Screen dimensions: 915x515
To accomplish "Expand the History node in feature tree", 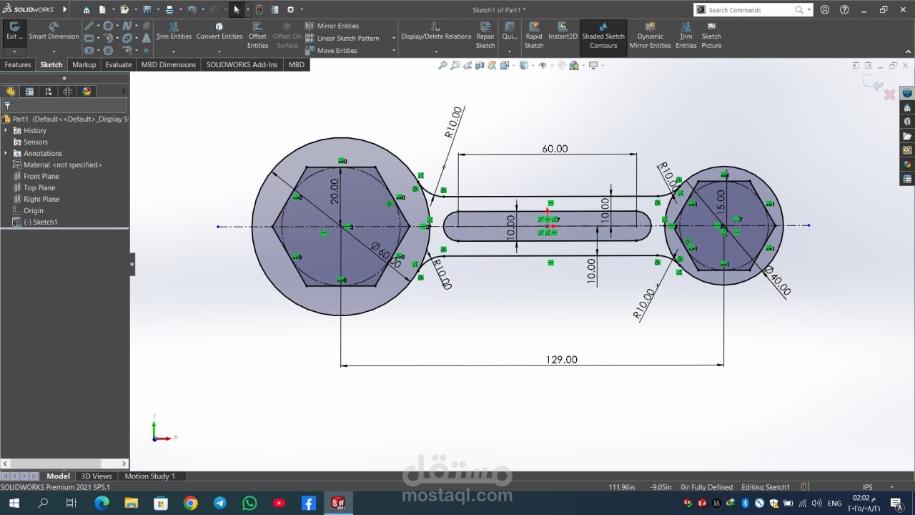I will point(6,130).
